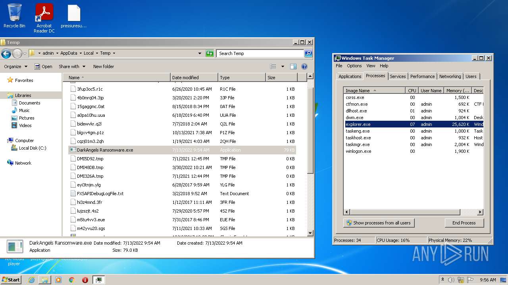Click the Favorites star in the navigation pane

click(x=10, y=80)
